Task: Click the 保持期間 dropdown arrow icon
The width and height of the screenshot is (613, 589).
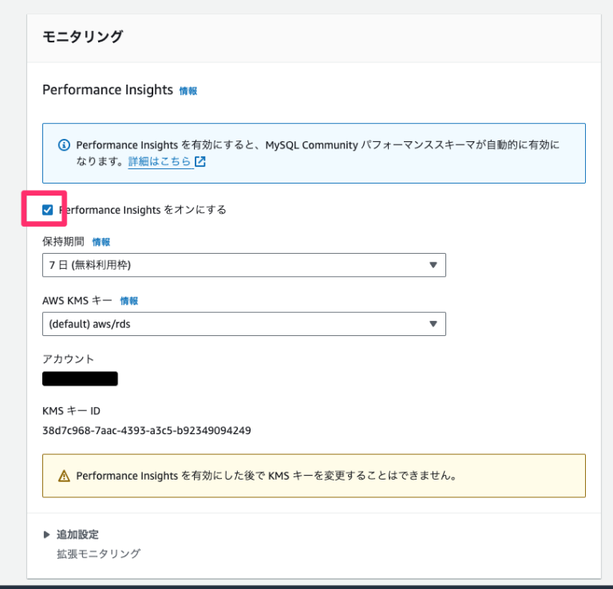Action: pos(433,265)
